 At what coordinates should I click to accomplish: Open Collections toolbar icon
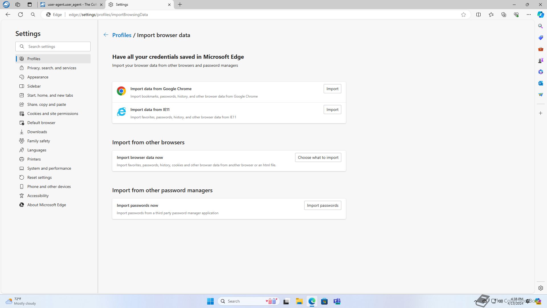pos(504,15)
